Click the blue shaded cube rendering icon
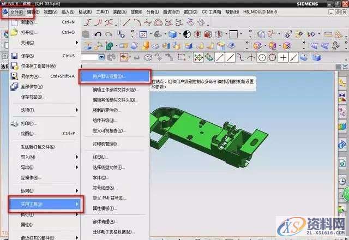 pyautogui.click(x=172, y=34)
